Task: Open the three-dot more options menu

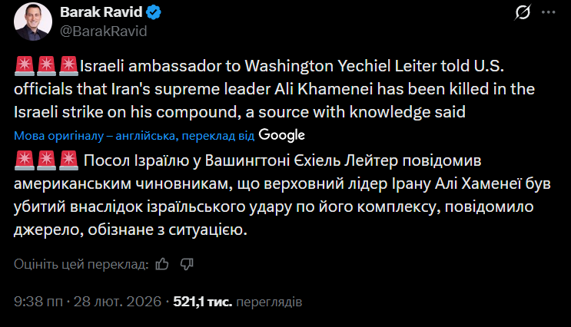Action: 549,13
